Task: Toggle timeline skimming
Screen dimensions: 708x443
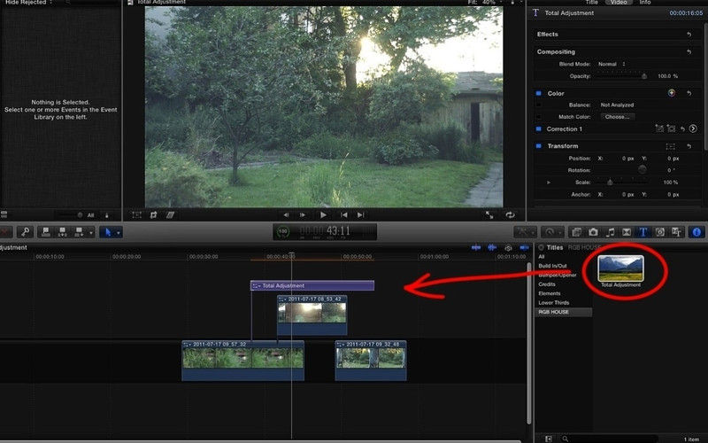Action: pos(476,247)
